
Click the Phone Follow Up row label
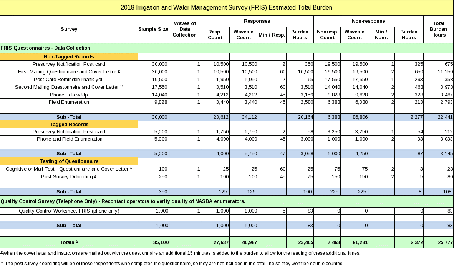pos(69,95)
